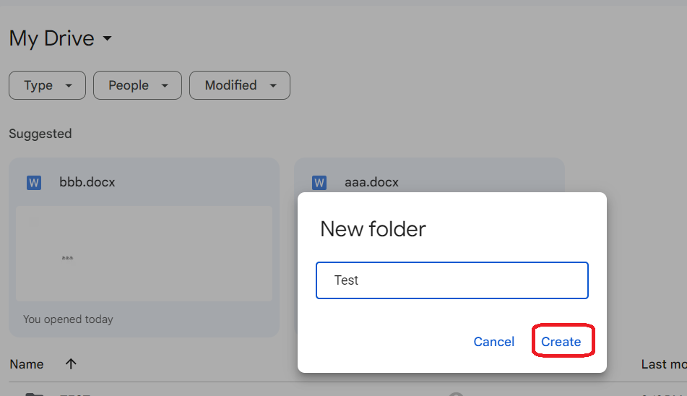Open the Modified filter dropdown
Screen dimensions: 687x396
pos(240,85)
